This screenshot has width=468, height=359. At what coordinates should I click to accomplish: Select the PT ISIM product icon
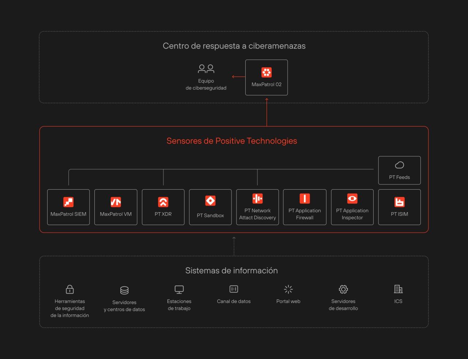(x=399, y=202)
